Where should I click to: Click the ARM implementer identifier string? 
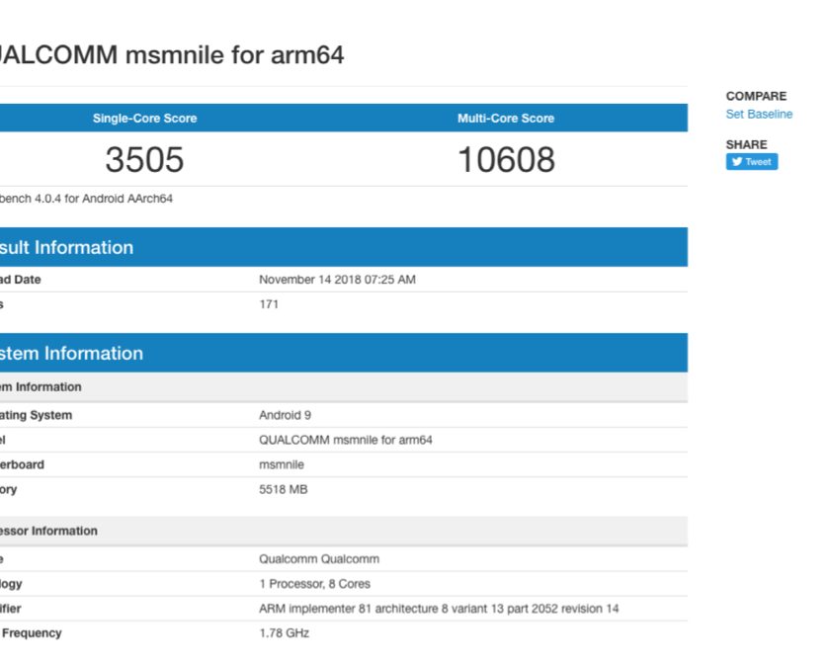click(439, 609)
